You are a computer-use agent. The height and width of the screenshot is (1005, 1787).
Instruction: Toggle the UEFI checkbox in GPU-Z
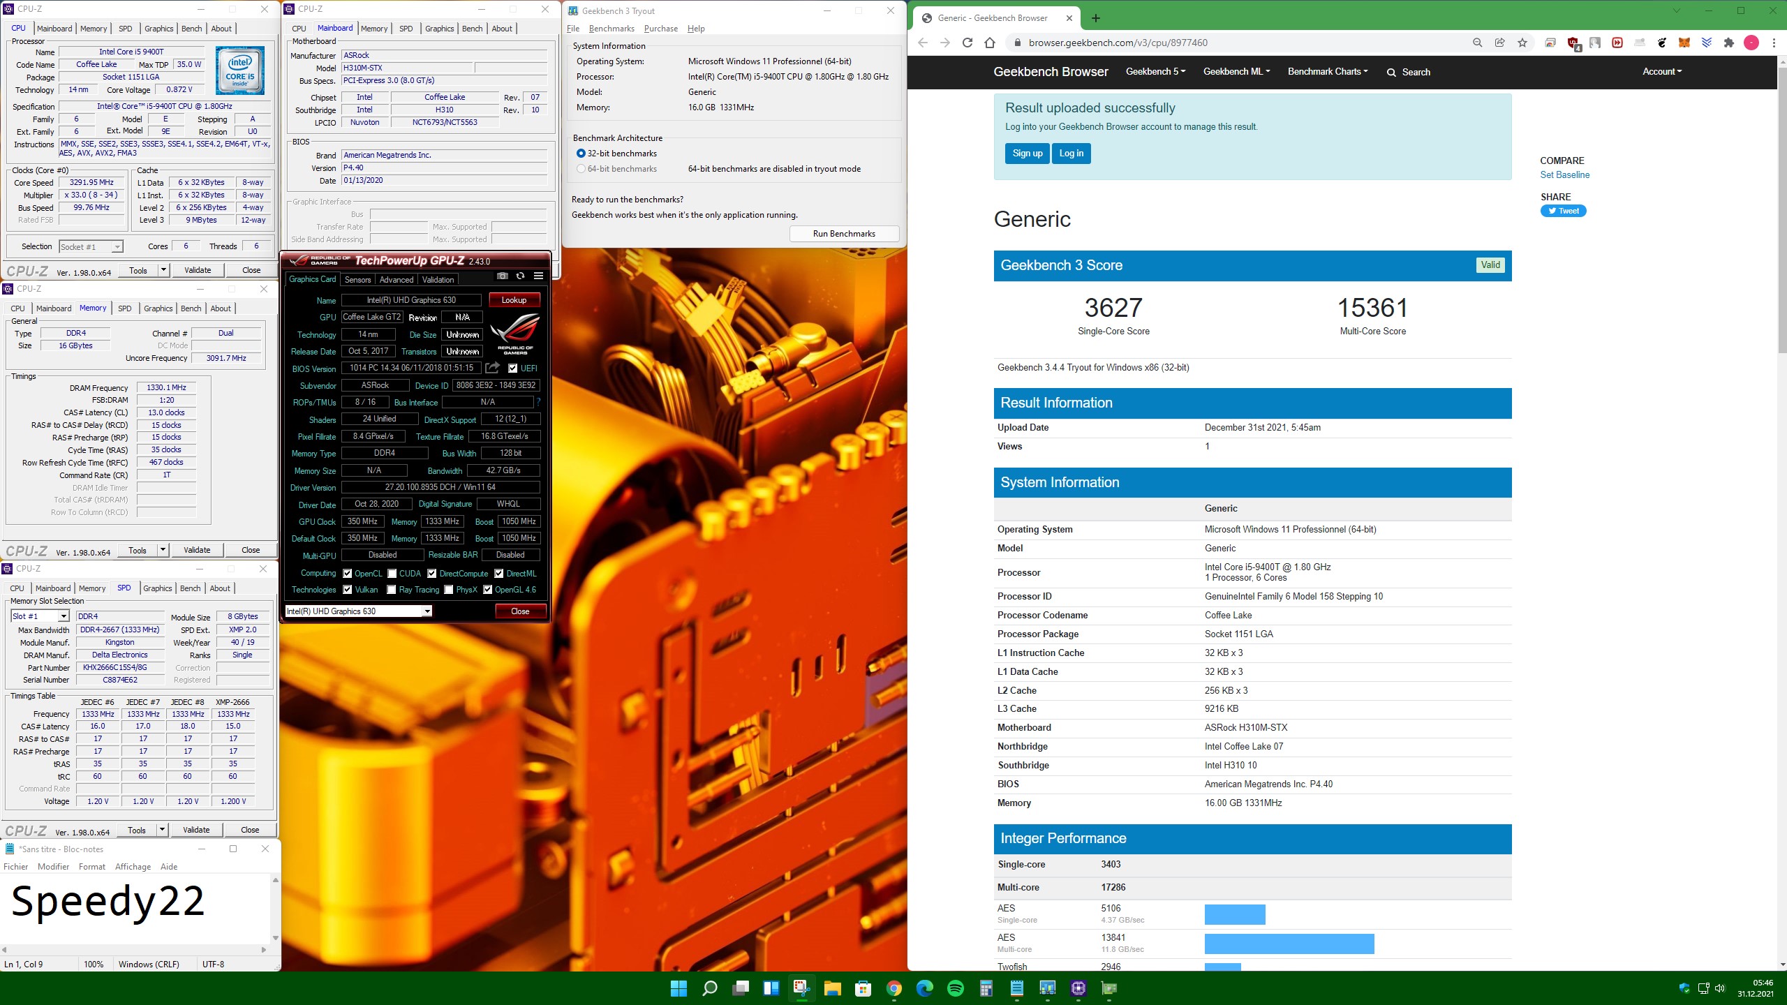click(x=513, y=368)
